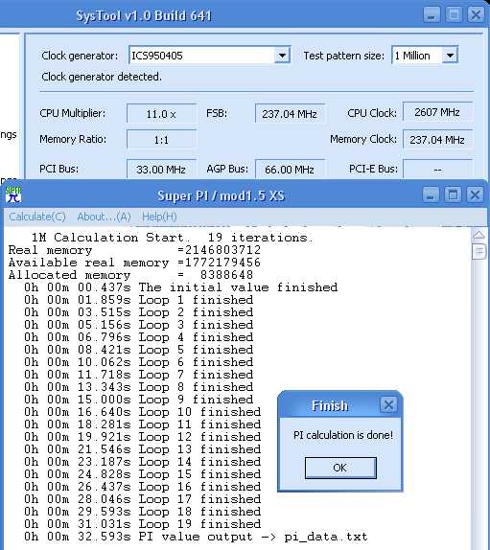Click the FSB value field 237.04 MHz
The image size is (490, 550).
[290, 114]
